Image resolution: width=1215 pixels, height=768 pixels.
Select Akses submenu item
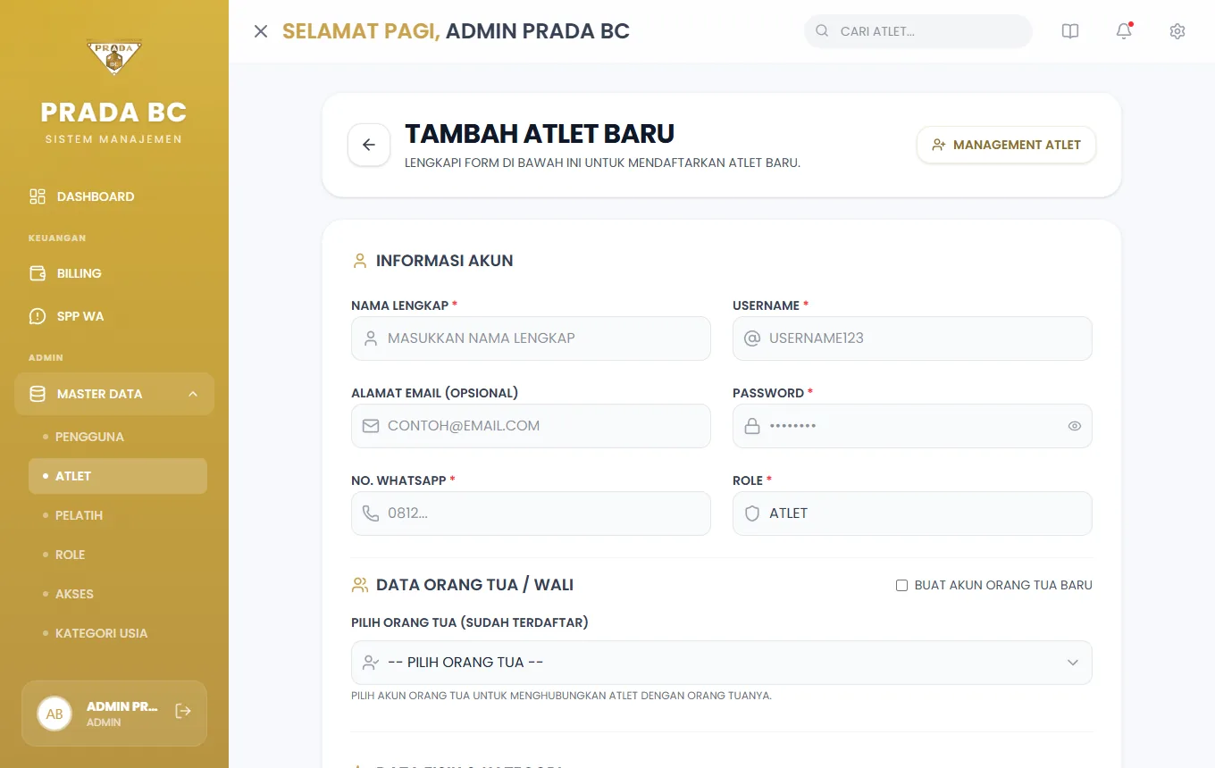click(x=118, y=594)
